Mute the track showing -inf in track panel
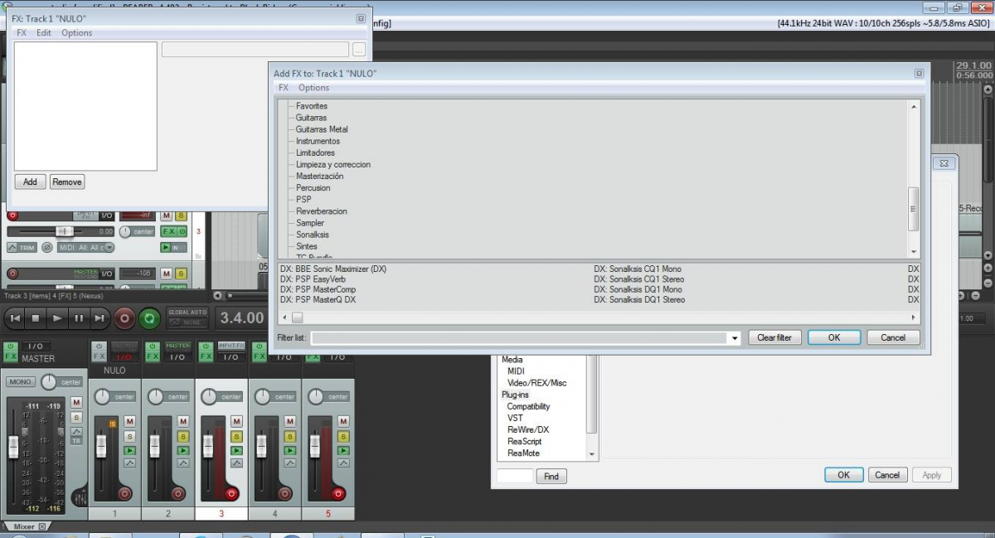 point(166,216)
